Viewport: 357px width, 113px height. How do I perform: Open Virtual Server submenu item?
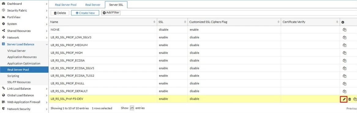point(17,51)
